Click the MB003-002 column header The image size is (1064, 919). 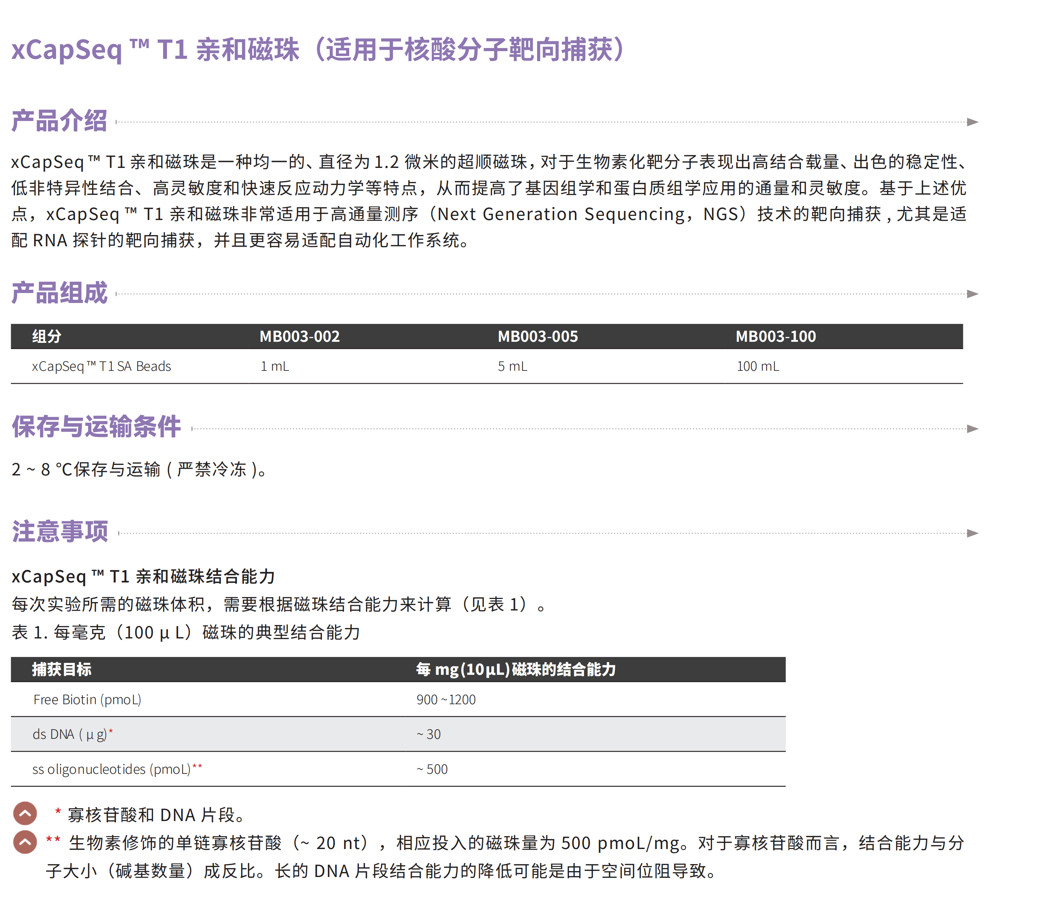click(x=300, y=336)
